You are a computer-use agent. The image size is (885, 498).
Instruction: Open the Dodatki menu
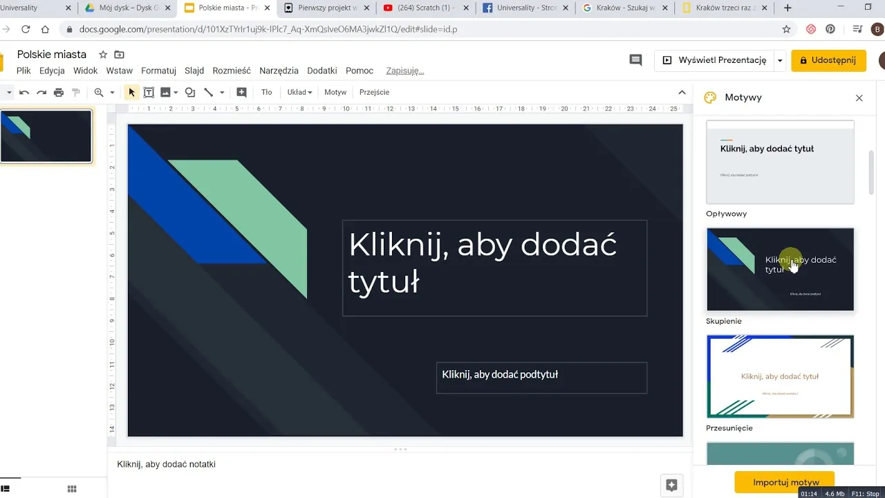(x=322, y=71)
